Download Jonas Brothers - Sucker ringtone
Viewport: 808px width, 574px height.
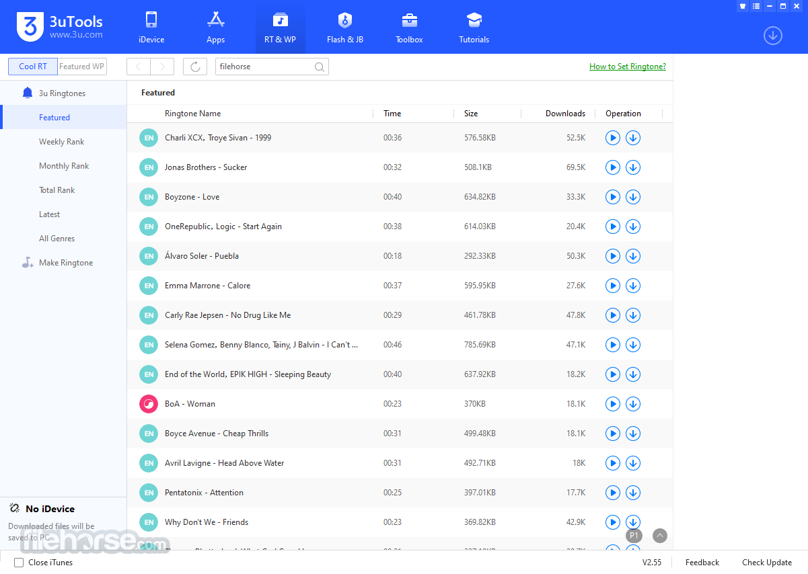pyautogui.click(x=633, y=167)
